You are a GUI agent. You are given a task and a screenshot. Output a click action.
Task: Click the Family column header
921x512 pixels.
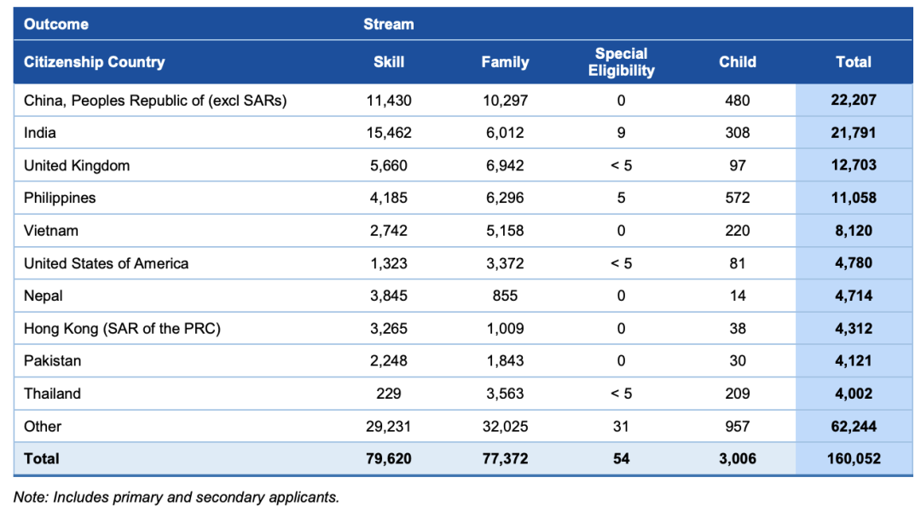coord(505,62)
